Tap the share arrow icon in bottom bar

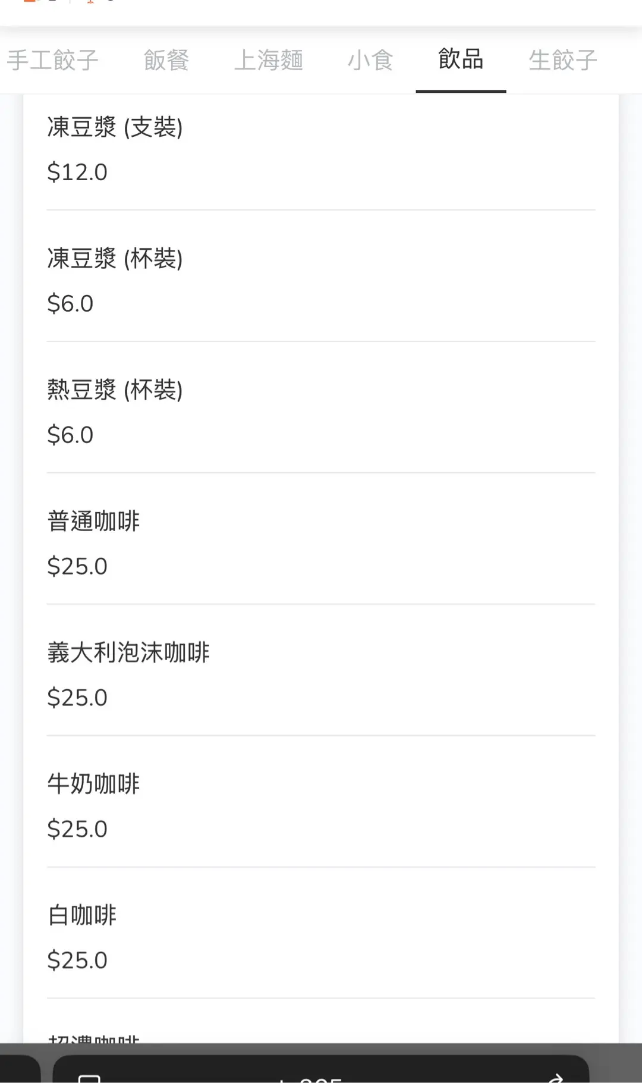pyautogui.click(x=555, y=1078)
